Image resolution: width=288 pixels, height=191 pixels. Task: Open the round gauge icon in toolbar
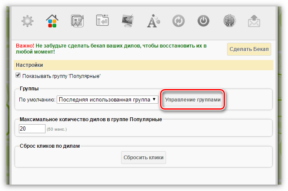point(229,21)
